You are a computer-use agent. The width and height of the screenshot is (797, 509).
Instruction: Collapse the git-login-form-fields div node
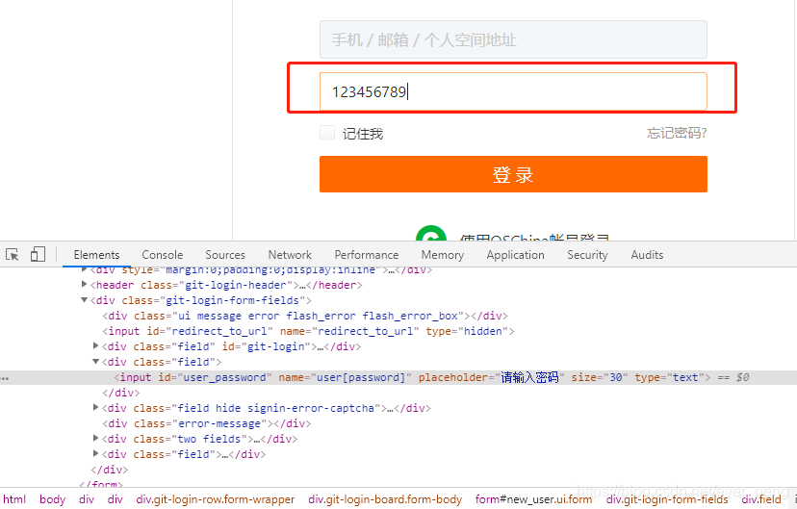point(85,300)
